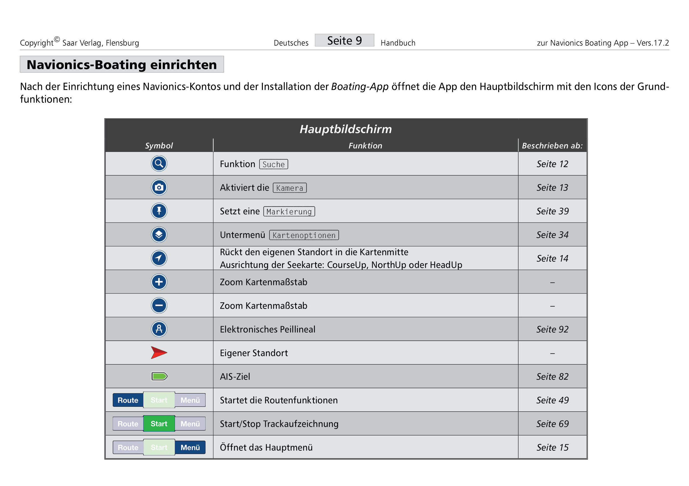689x486 pixels.
Task: Click the text Elektronisches Peillineal
Action: 268,329
